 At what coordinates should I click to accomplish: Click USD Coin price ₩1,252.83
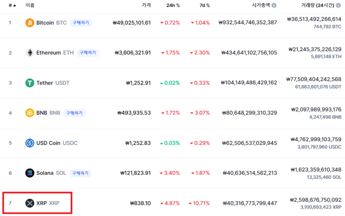pyautogui.click(x=138, y=143)
